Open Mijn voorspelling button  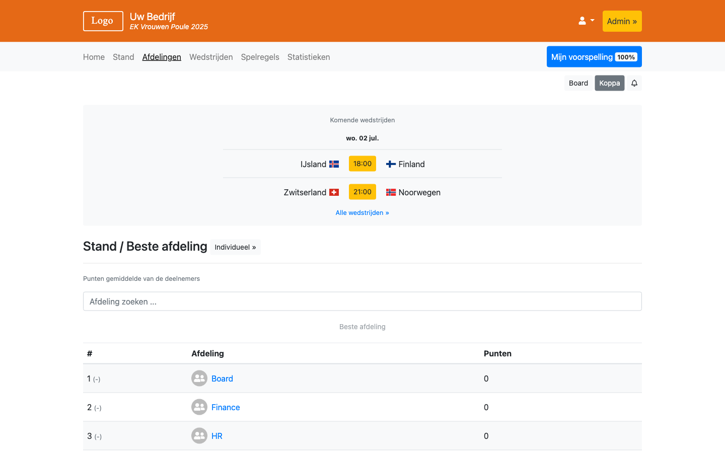[x=594, y=57]
